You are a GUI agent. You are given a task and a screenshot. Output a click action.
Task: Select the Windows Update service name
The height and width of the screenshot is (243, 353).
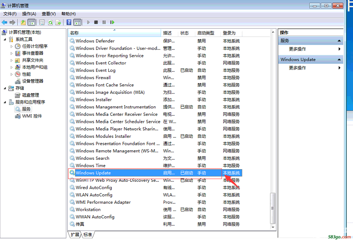point(93,173)
